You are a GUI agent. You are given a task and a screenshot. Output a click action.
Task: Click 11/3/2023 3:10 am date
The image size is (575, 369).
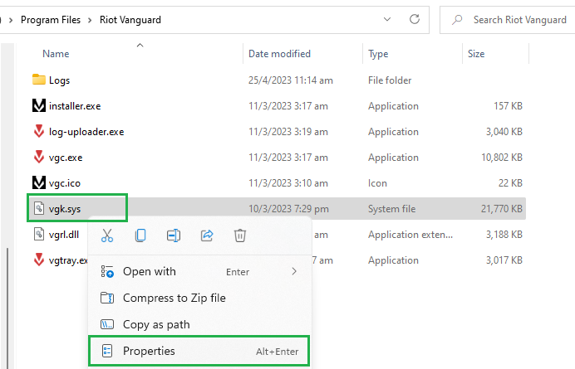(288, 183)
